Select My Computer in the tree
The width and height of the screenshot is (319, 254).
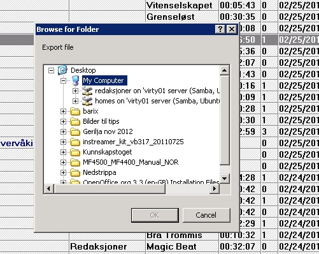104,80
